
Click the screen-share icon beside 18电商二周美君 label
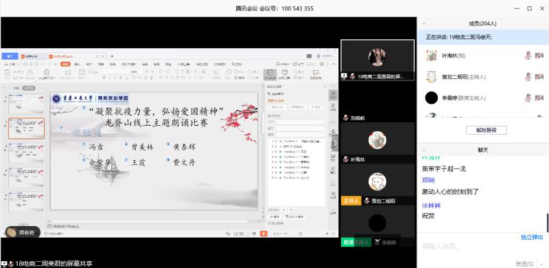coord(344,76)
